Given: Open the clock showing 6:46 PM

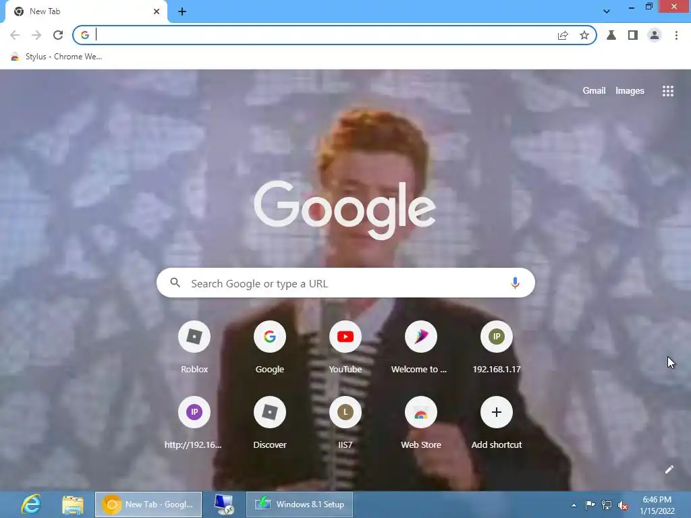Looking at the screenshot, I should (x=657, y=505).
